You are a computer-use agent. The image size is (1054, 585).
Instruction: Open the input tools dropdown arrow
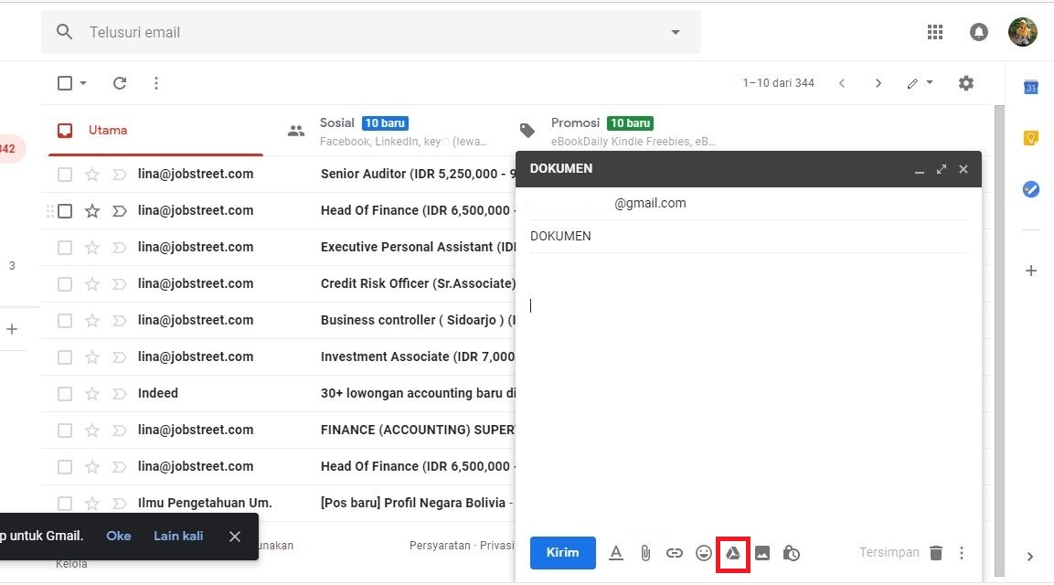click(930, 82)
